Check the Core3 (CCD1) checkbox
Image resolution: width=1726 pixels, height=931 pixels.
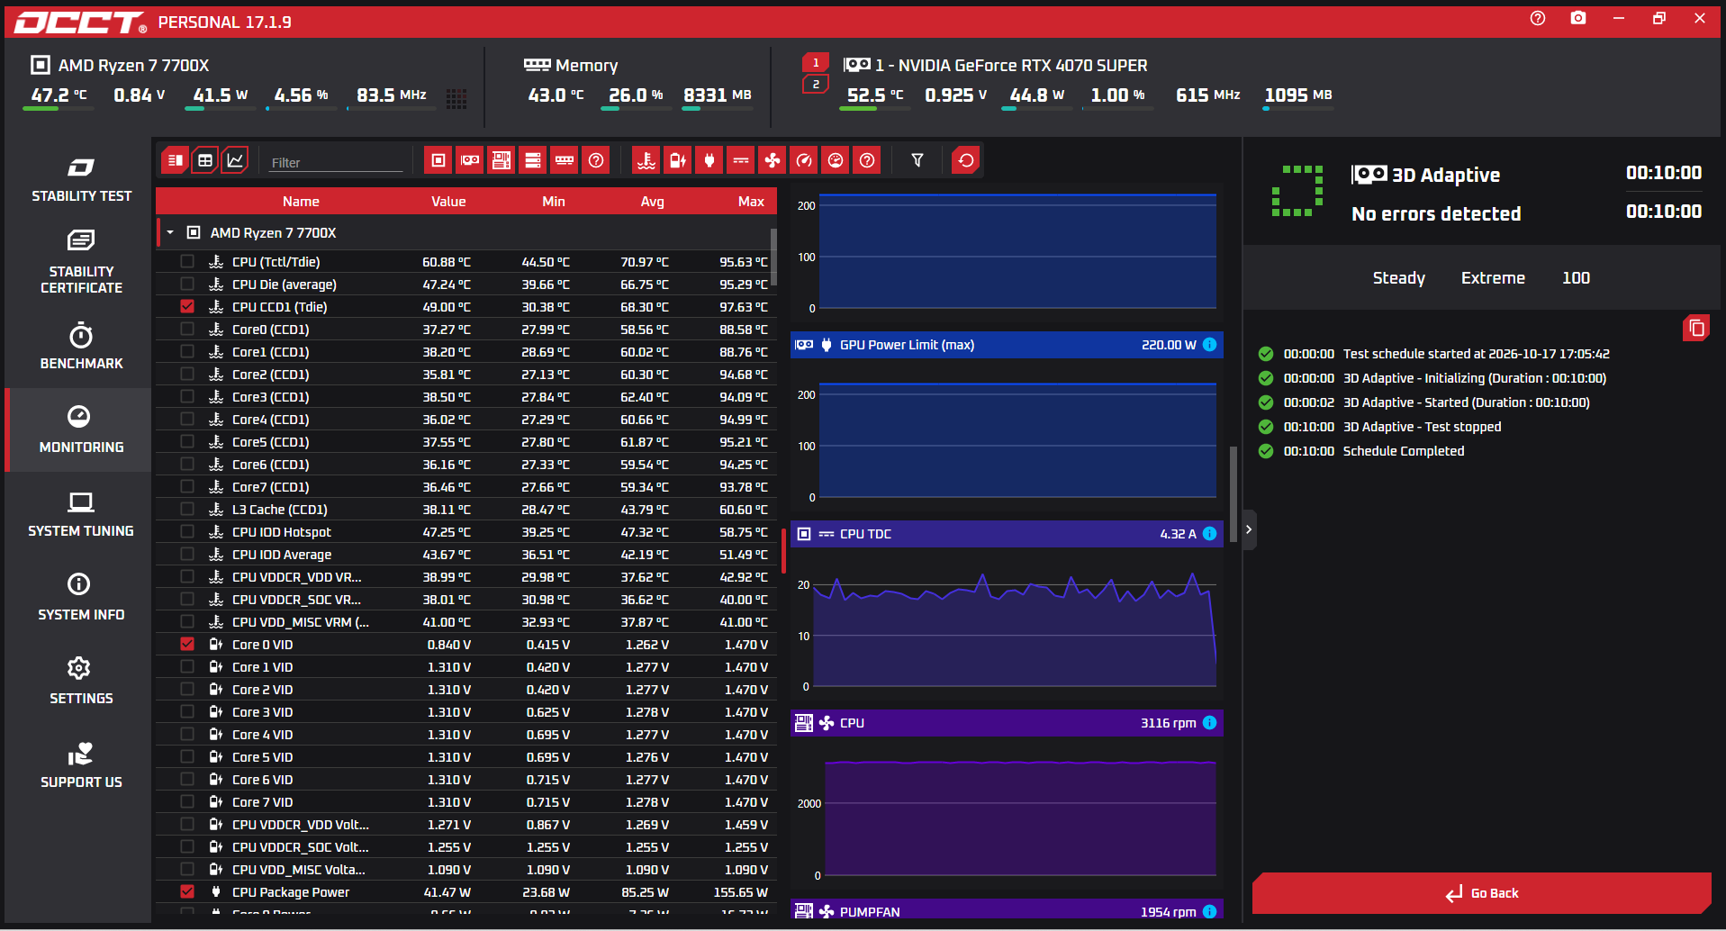pyautogui.click(x=187, y=396)
